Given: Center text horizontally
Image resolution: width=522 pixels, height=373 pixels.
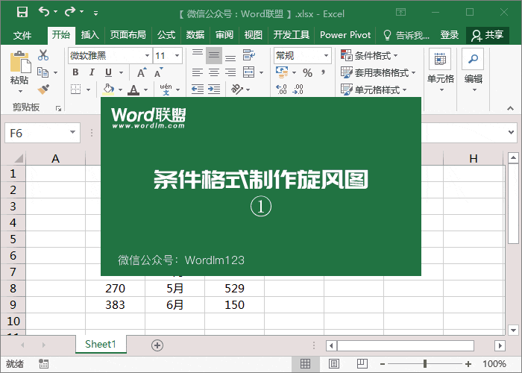Looking at the screenshot, I should pyautogui.click(x=214, y=72).
